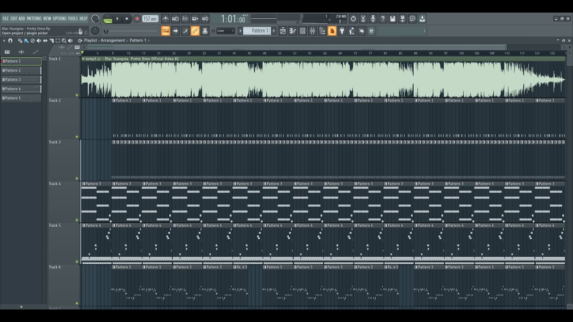Click the microphone one-click recording icon
Viewport: 573px width, 322px height.
click(373, 19)
